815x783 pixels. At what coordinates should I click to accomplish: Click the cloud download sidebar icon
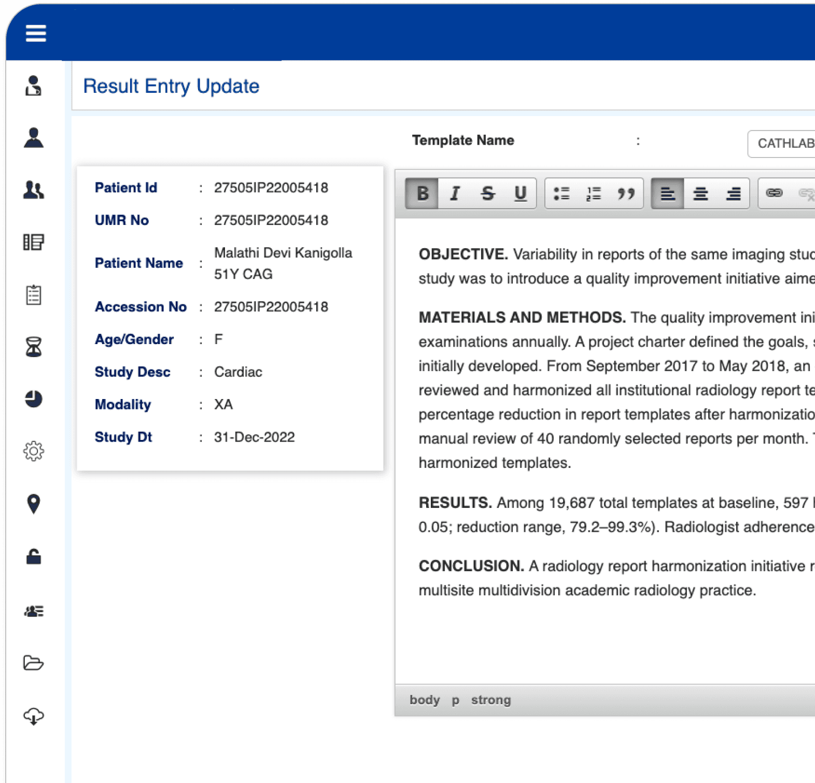(34, 716)
